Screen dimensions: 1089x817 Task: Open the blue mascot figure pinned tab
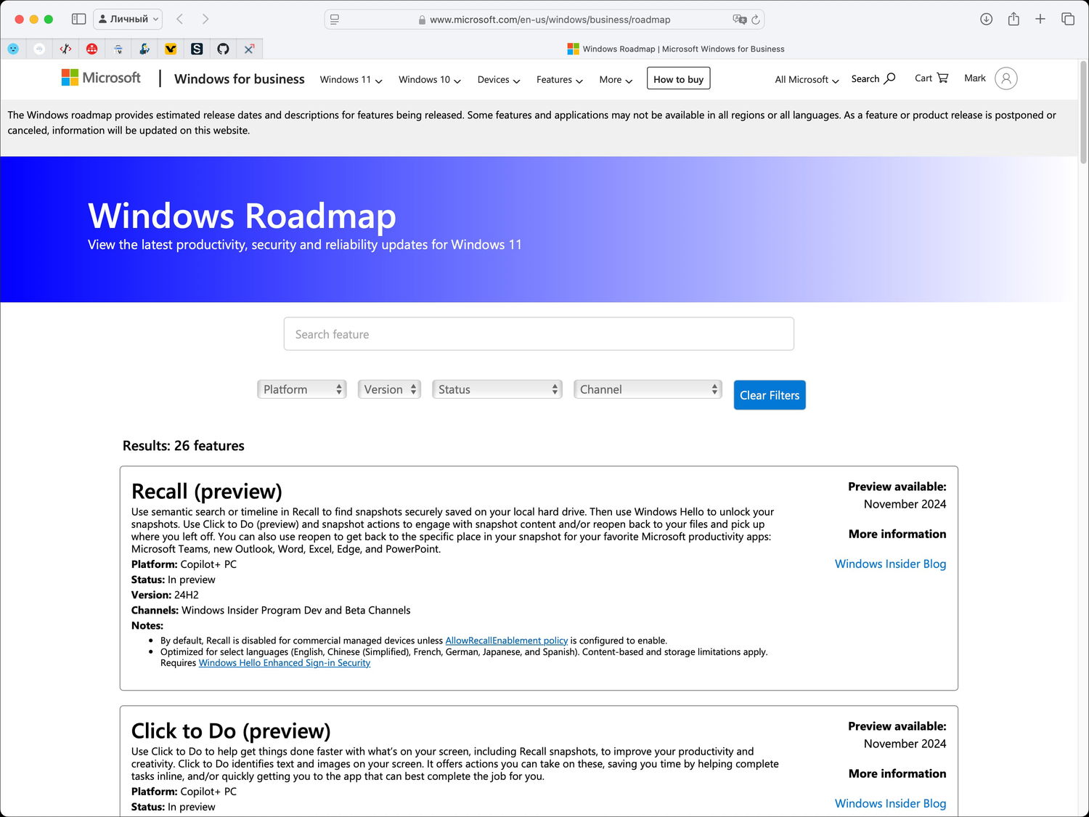pos(144,49)
